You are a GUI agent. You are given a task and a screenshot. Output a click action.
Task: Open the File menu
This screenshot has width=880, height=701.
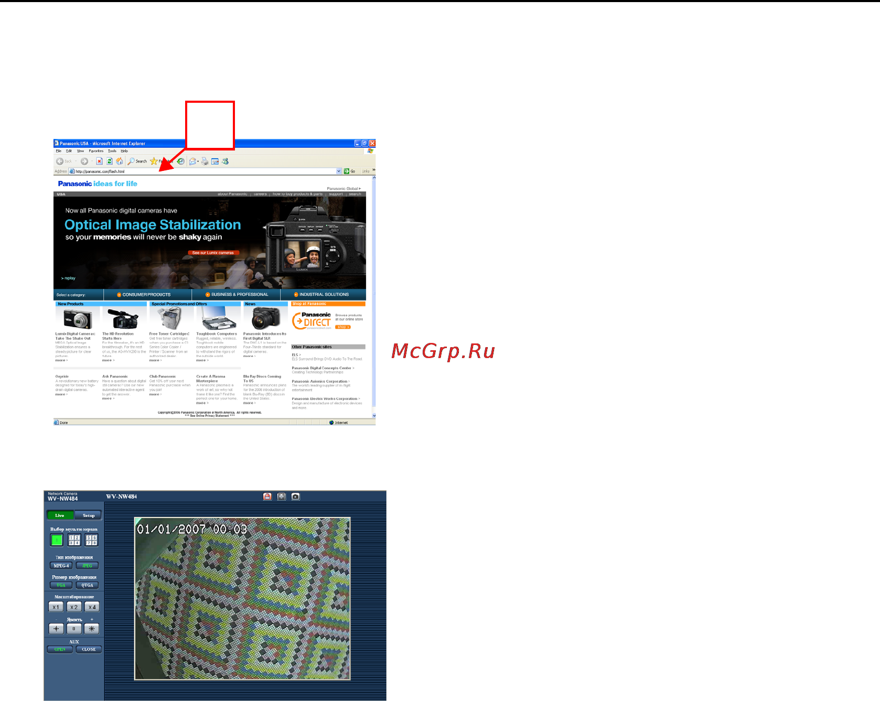coord(59,151)
